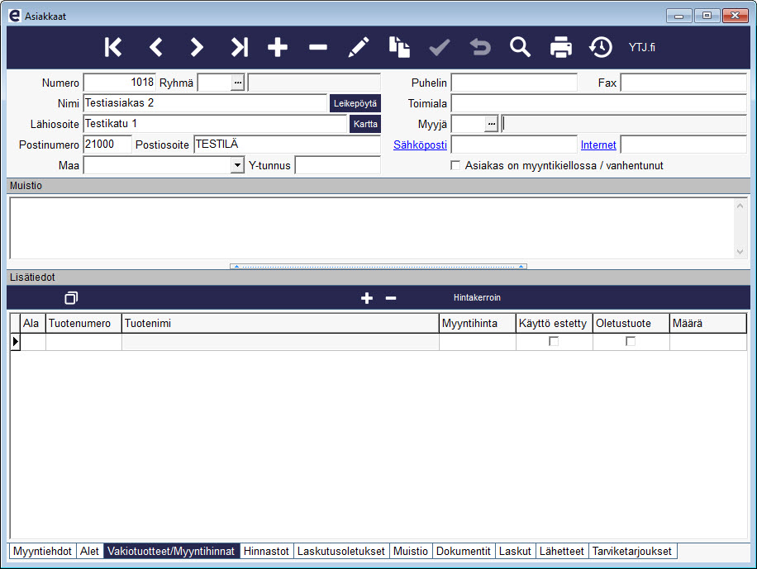Add a new customer with the toolbar plus icon
The image size is (757, 569).
278,47
